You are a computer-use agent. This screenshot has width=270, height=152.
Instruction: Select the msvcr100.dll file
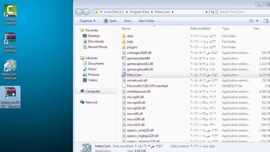136,119
